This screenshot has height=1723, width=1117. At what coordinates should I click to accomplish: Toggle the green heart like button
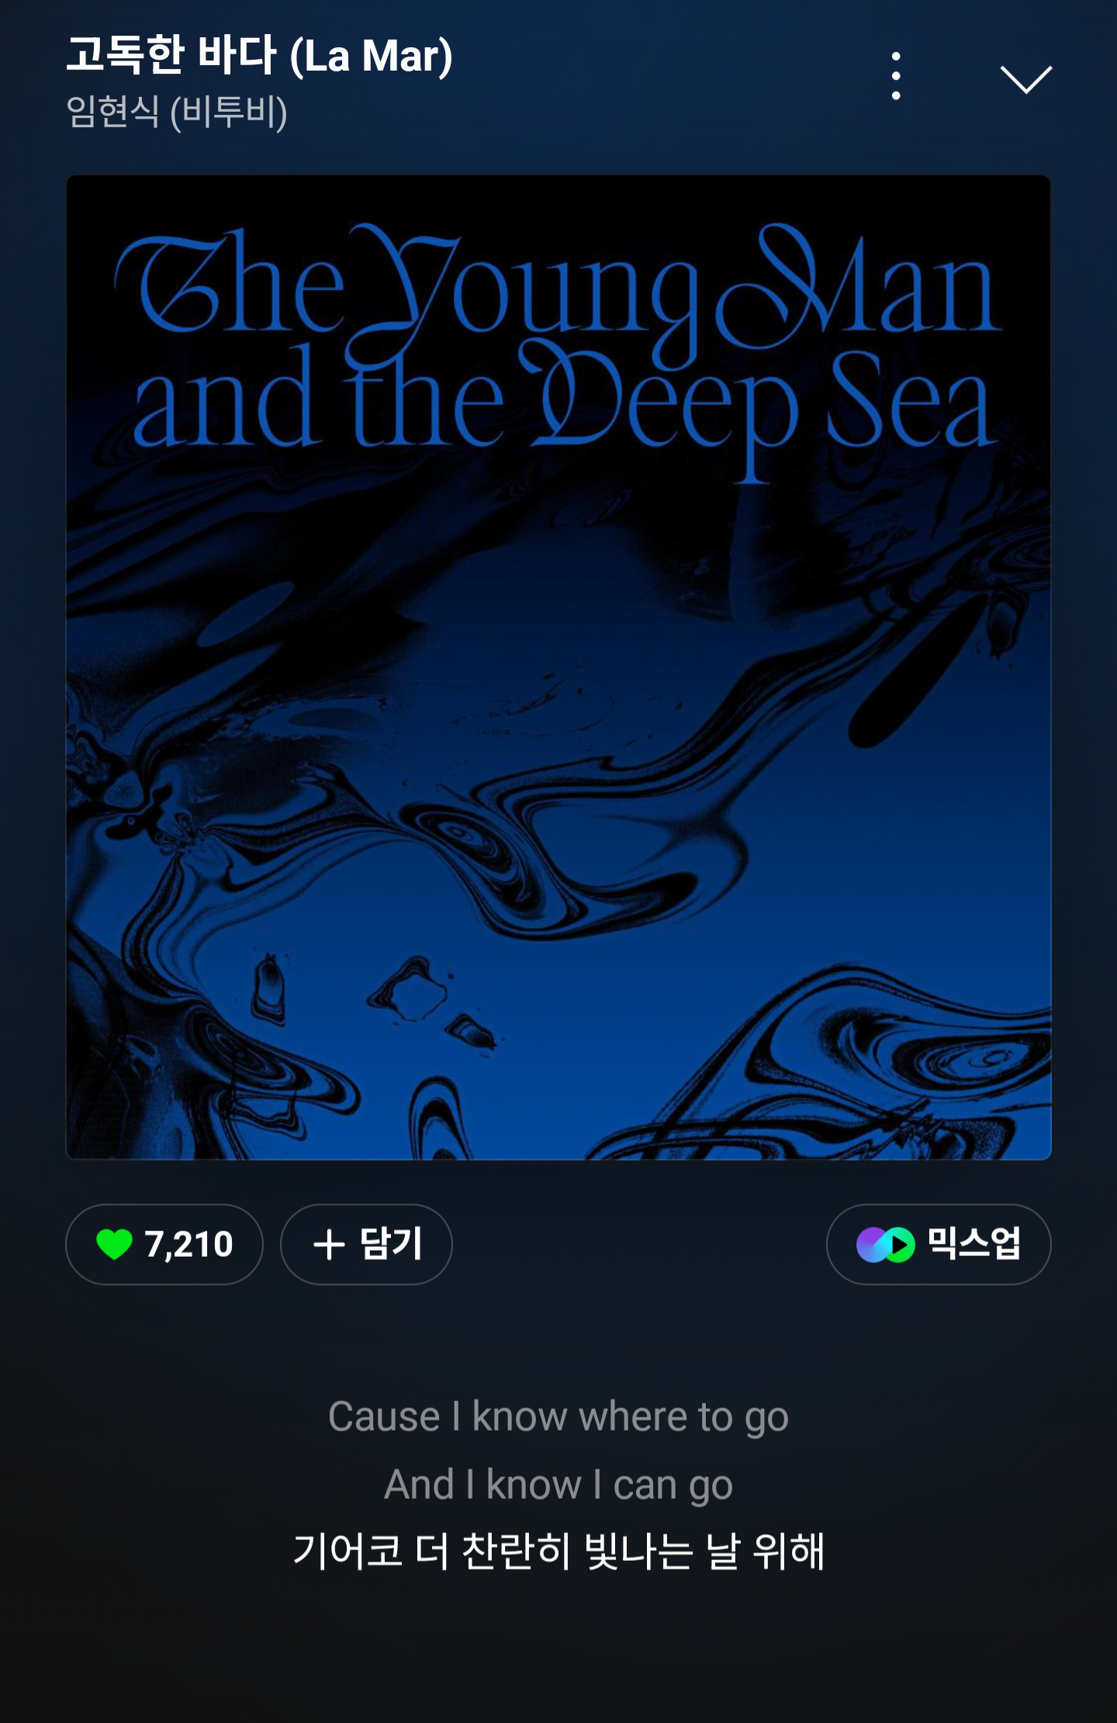pyautogui.click(x=164, y=1244)
